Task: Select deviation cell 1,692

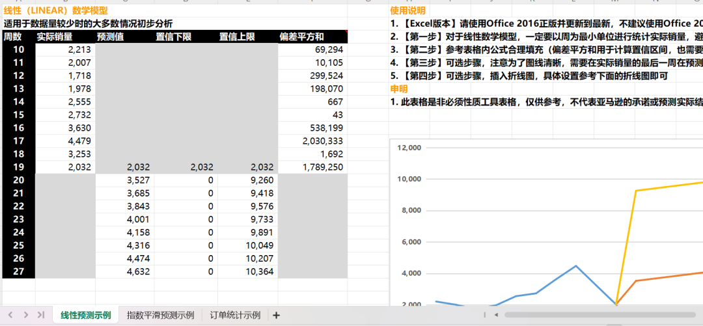Action: click(312, 154)
